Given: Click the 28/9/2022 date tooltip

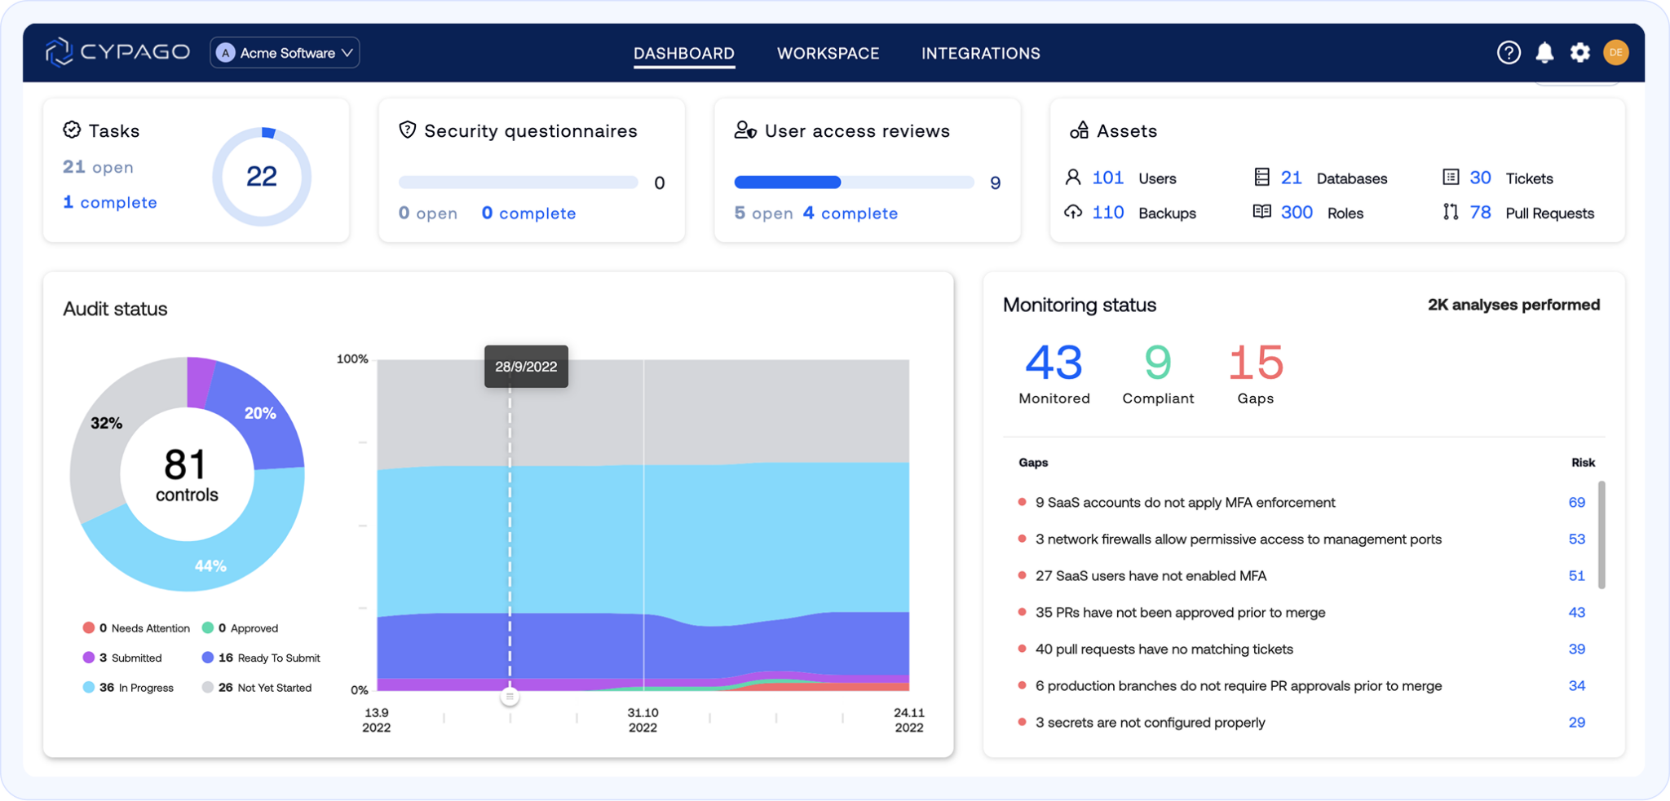Looking at the screenshot, I should (x=526, y=367).
